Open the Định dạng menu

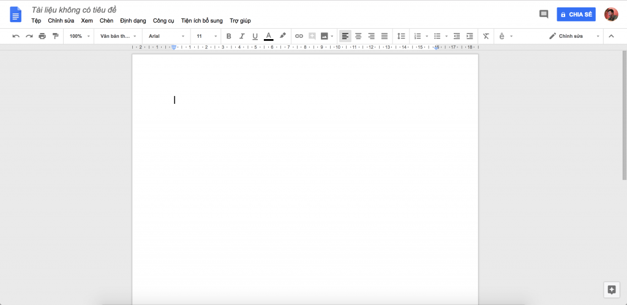133,21
